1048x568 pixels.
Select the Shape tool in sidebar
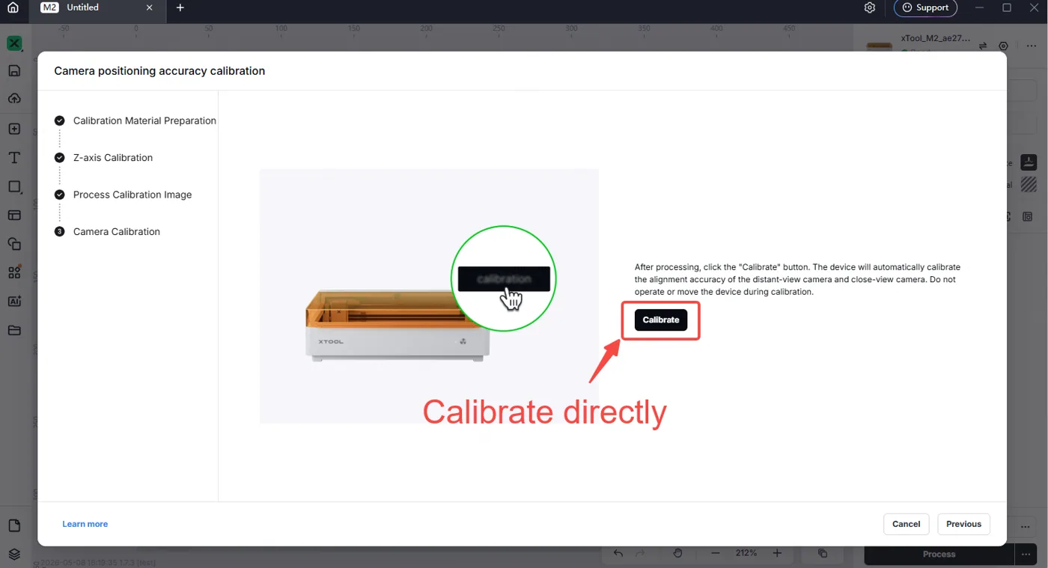click(x=14, y=186)
